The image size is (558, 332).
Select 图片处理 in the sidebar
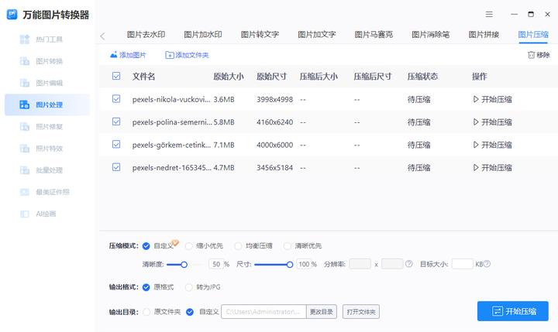click(47, 104)
